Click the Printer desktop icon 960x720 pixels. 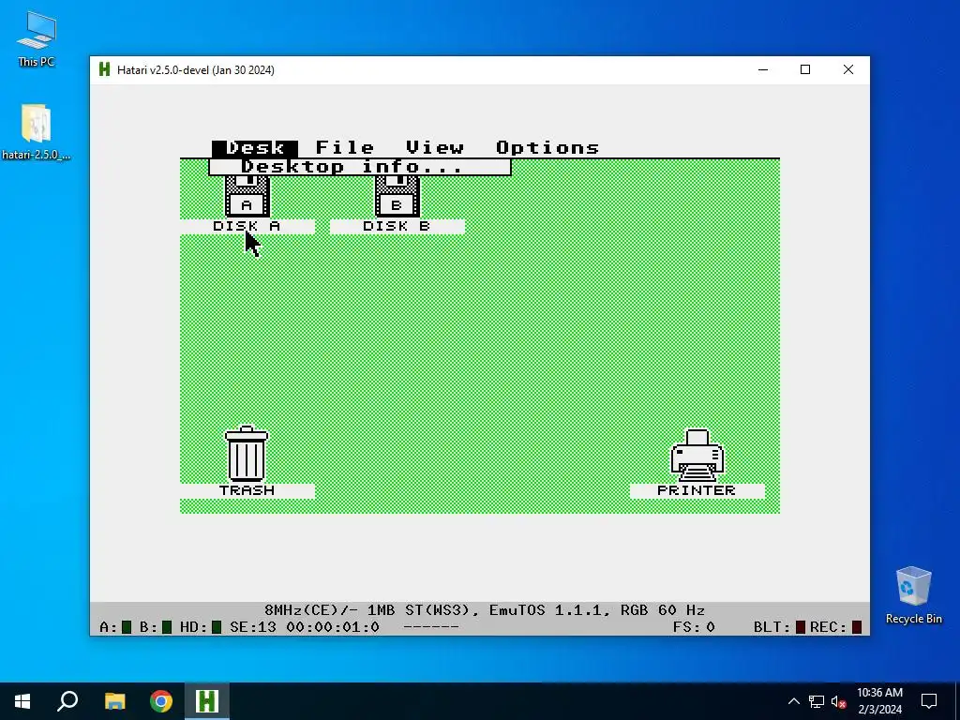(697, 455)
